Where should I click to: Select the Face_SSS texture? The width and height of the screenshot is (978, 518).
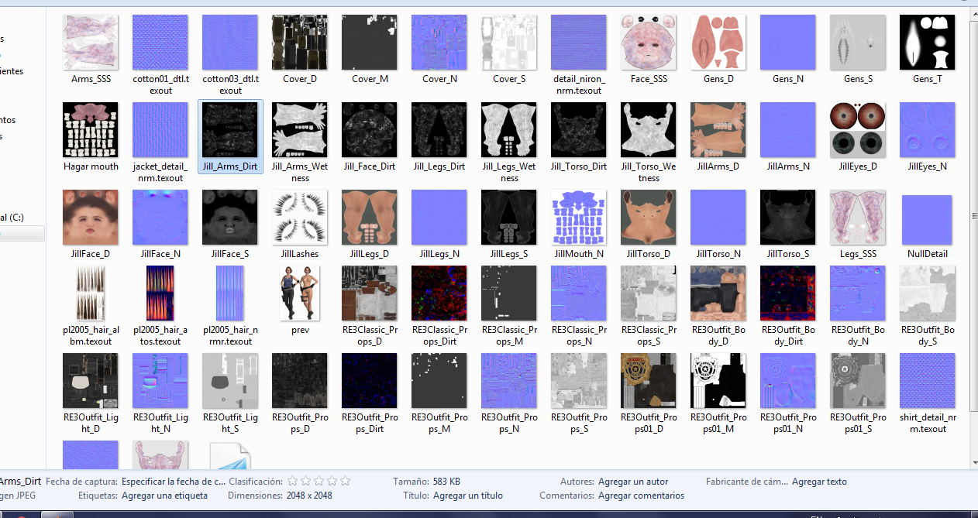pos(649,43)
